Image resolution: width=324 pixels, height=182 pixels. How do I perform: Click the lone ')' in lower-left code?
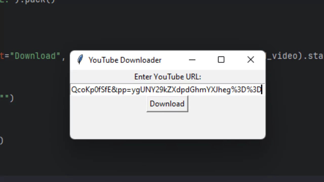2,140
